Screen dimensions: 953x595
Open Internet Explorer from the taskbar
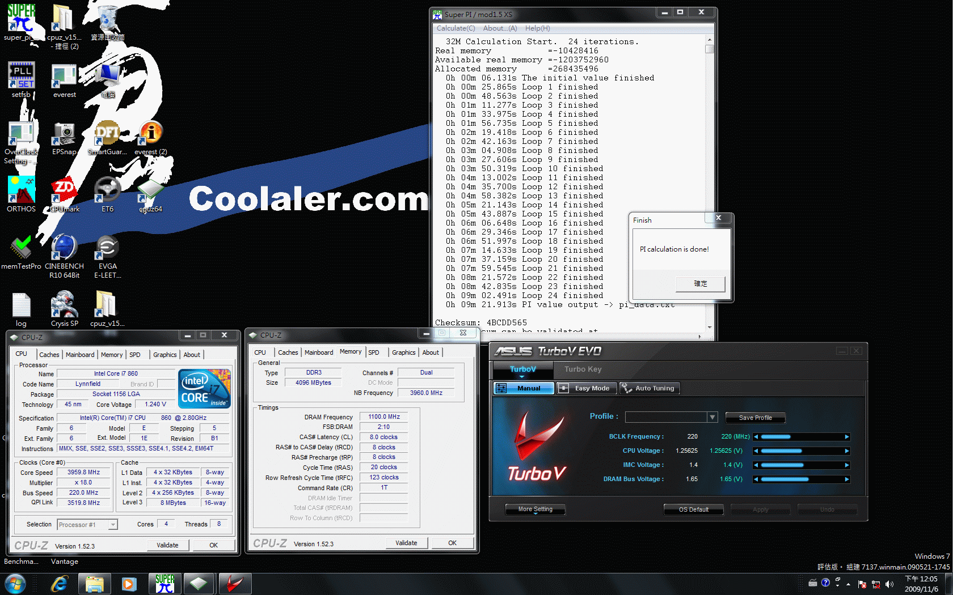pos(59,584)
